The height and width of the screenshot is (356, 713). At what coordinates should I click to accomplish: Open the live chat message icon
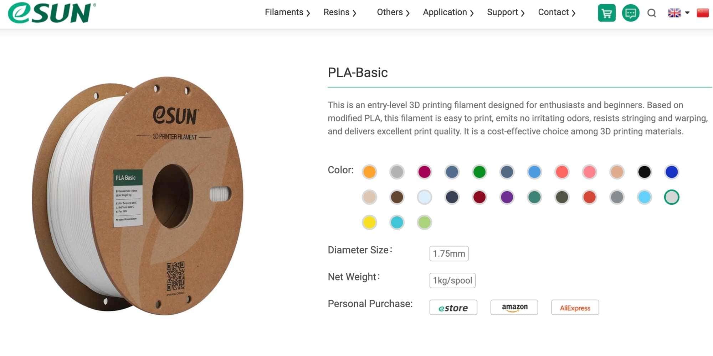[x=630, y=13]
